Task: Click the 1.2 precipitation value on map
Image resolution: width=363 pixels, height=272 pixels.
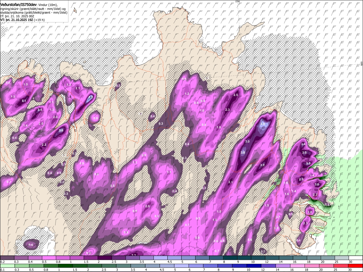Action: tap(187, 94)
